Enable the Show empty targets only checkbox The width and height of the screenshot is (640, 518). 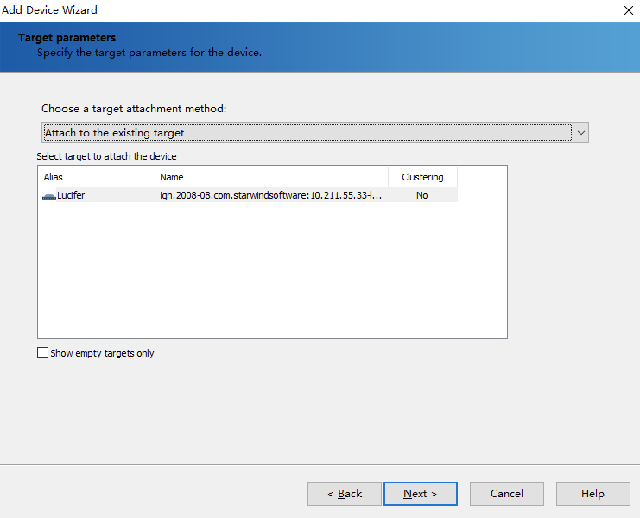(43, 353)
